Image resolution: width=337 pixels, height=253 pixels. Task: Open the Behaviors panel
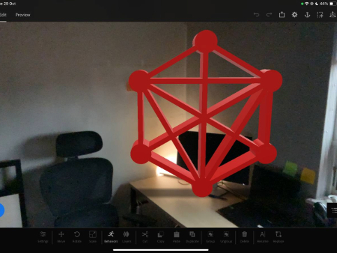[111, 237]
